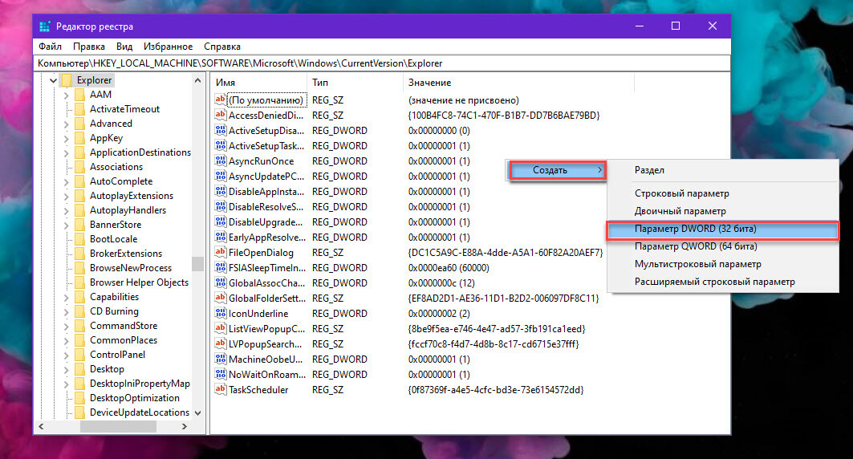Click the Desktop folder icon in tree
Viewport: 853px width, 459px height.
point(80,368)
